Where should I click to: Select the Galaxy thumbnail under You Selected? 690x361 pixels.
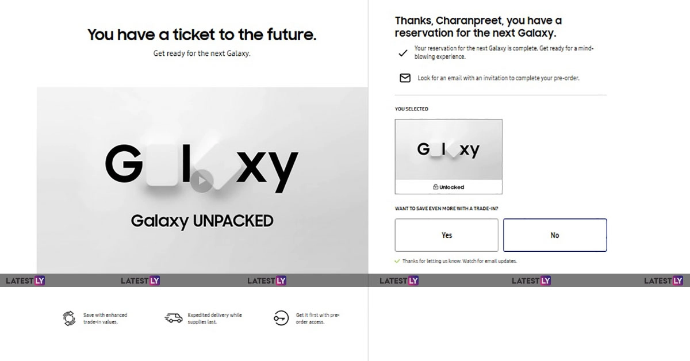click(448, 149)
